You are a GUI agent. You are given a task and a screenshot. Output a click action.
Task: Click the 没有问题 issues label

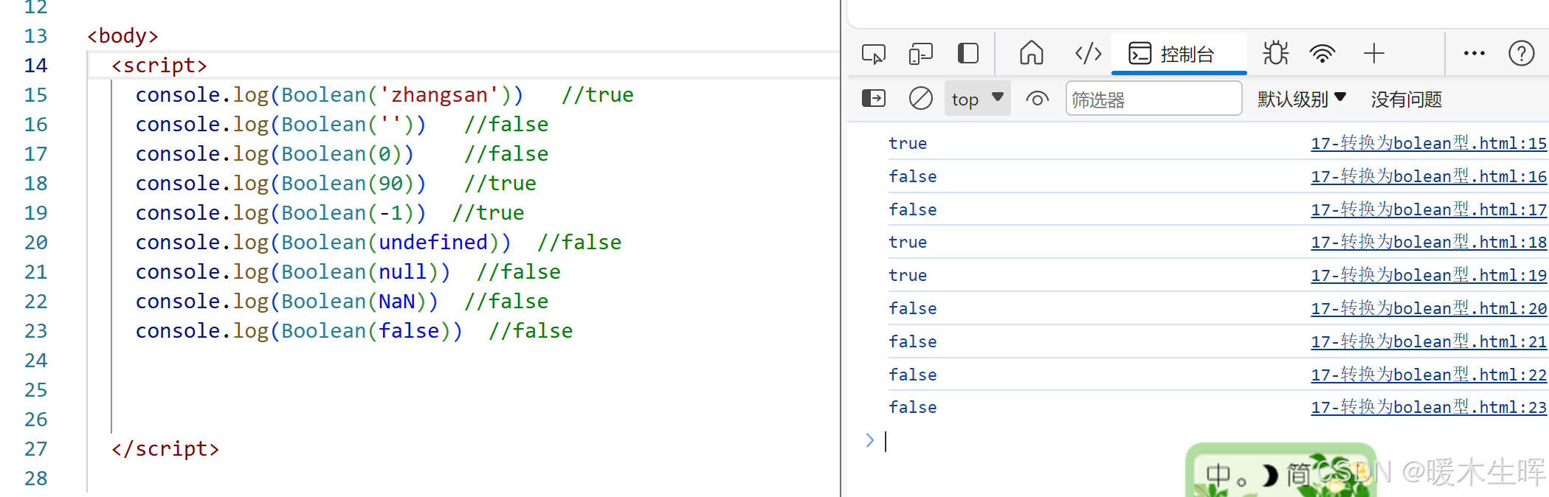pos(1407,99)
